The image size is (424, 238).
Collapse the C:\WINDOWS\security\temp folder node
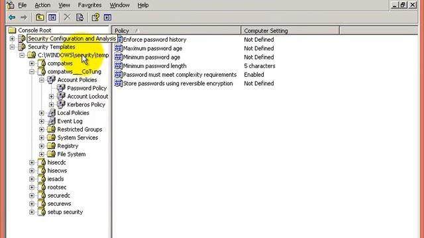pyautogui.click(x=22, y=56)
